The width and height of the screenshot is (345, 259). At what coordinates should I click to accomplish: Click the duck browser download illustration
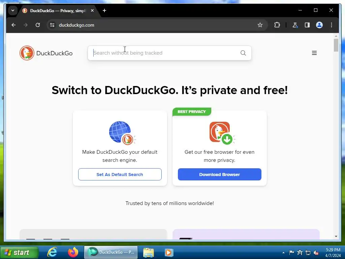tap(222, 133)
